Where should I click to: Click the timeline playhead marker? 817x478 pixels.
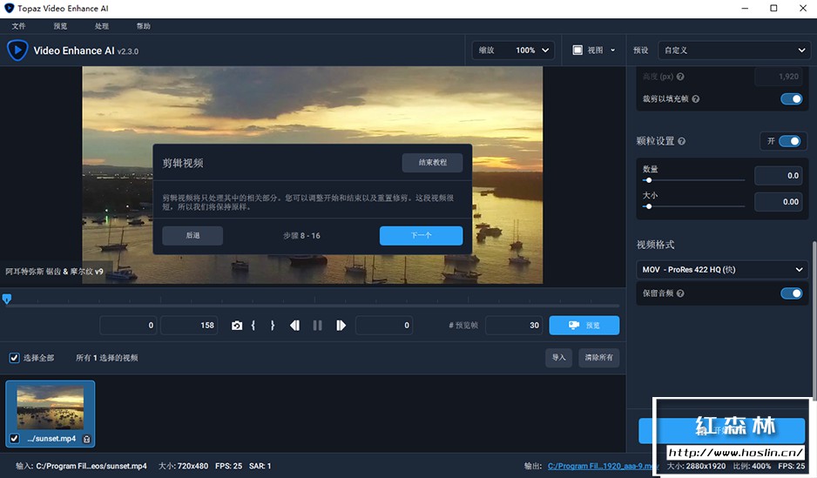coord(7,299)
